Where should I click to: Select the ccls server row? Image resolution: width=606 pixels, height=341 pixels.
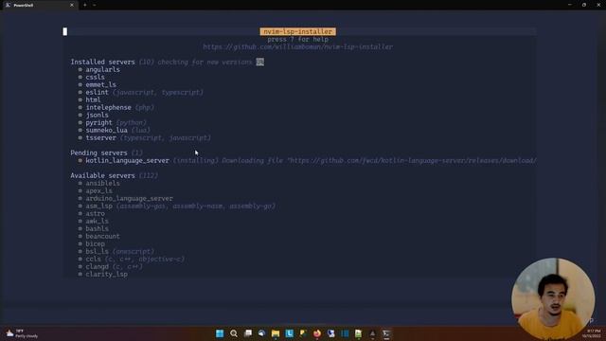point(132,259)
